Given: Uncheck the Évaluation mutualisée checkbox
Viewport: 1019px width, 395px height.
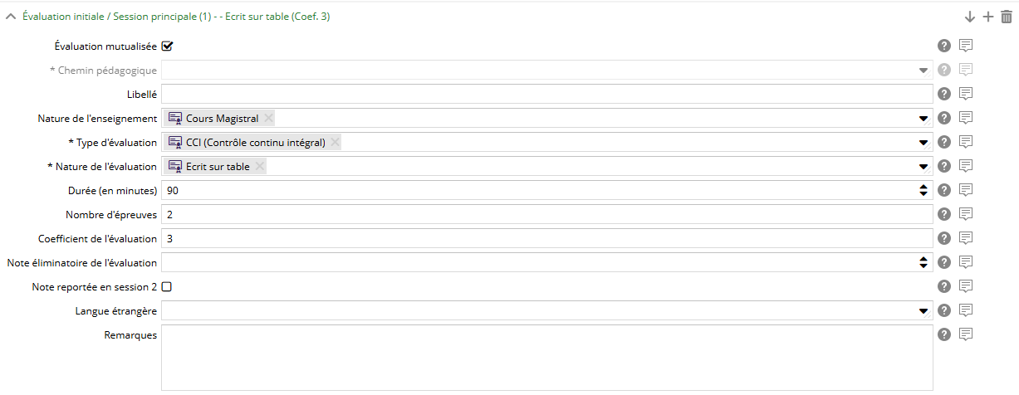Looking at the screenshot, I should coord(167,46).
